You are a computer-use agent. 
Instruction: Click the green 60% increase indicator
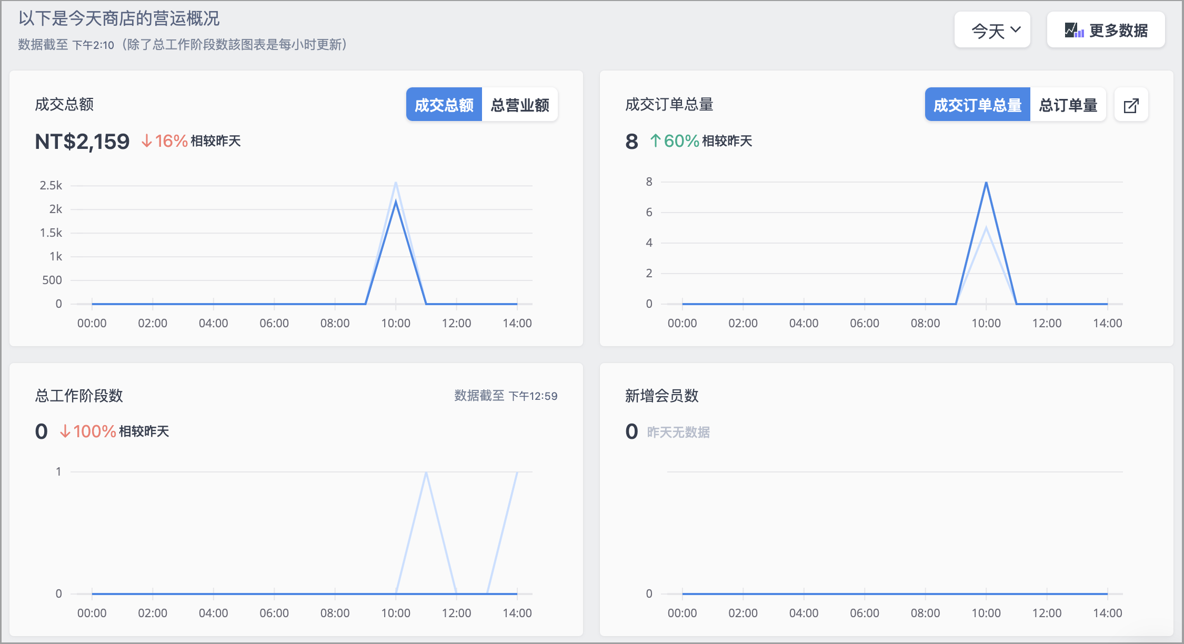(675, 141)
